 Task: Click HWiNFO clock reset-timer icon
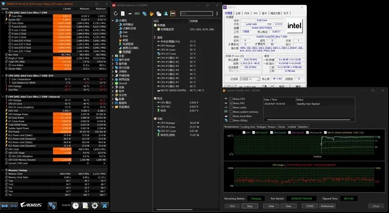tap(76, 206)
